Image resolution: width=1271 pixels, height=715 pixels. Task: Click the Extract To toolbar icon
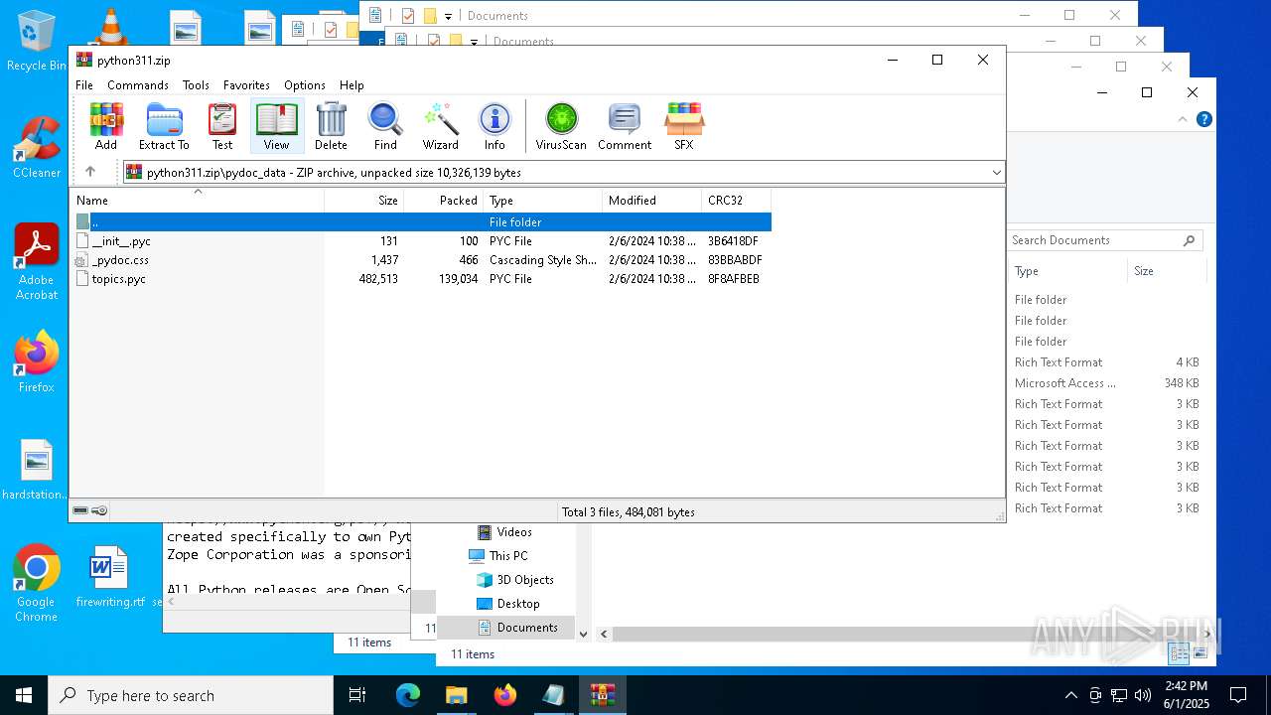164,126
